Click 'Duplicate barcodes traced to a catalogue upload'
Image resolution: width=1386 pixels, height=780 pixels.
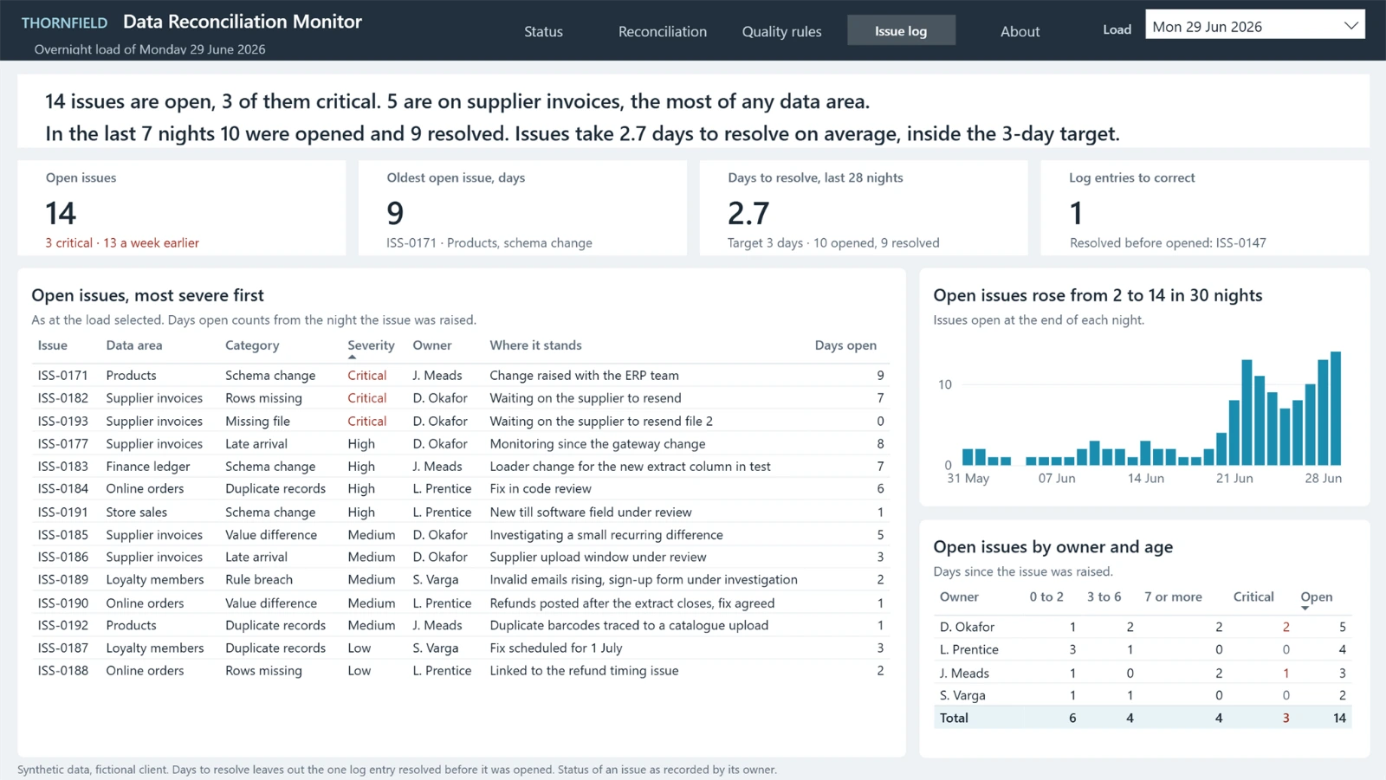click(629, 625)
